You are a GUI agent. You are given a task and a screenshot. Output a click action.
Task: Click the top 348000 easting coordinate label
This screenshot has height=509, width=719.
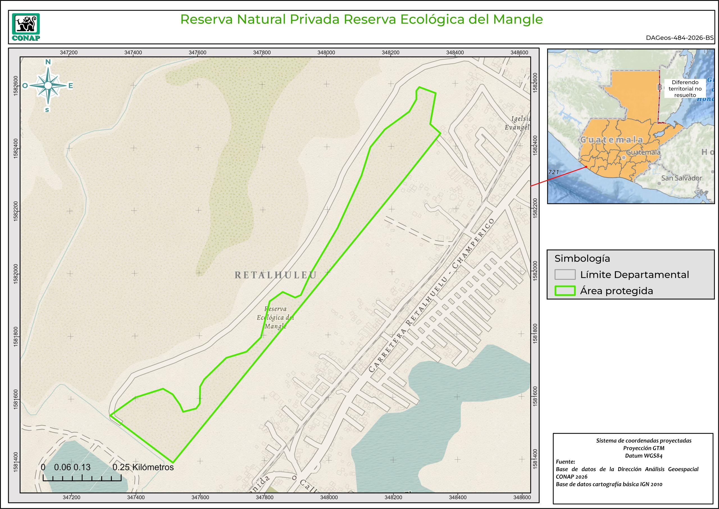coord(326,53)
